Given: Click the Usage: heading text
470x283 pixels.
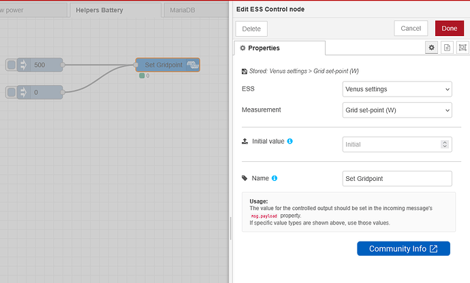Looking at the screenshot, I should (259, 201).
